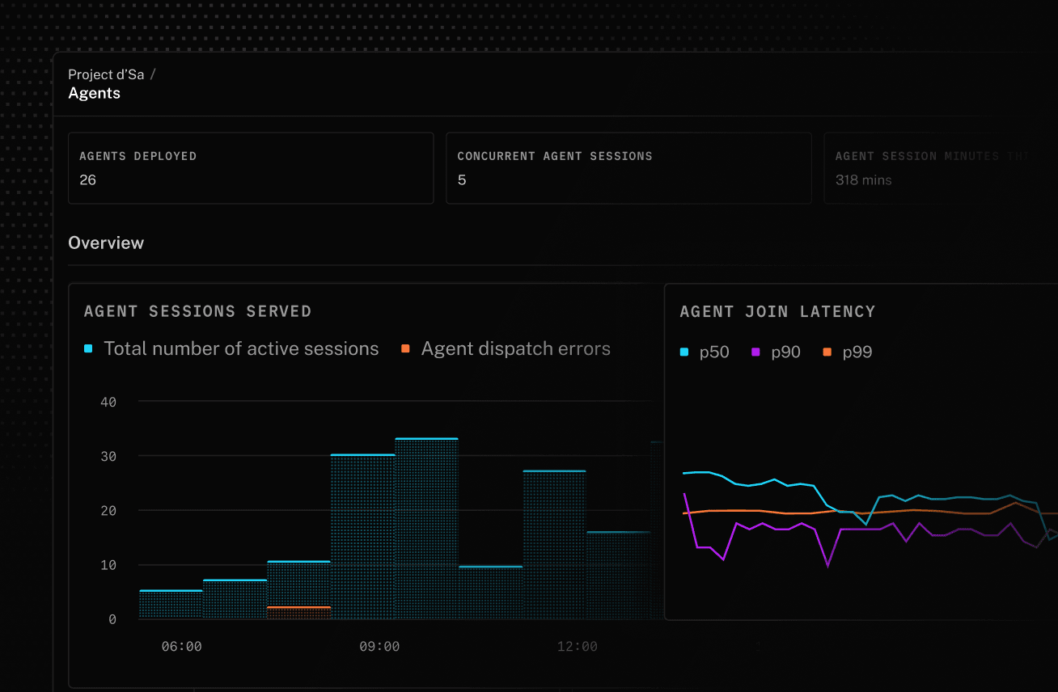This screenshot has height=692, width=1058.
Task: Click the 12:00 time axis label
Action: (x=577, y=647)
